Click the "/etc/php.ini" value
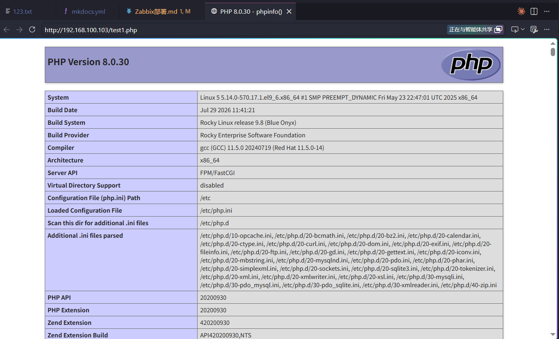Viewport: 559px width, 339px height. pos(216,210)
